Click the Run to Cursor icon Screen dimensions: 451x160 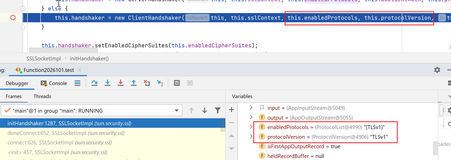tap(160, 83)
